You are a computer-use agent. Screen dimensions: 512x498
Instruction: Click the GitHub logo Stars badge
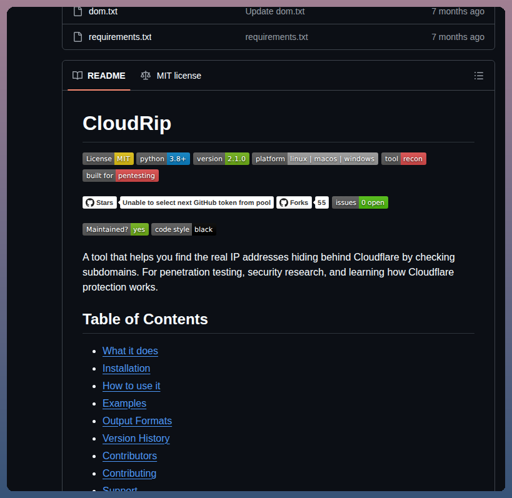tap(99, 202)
